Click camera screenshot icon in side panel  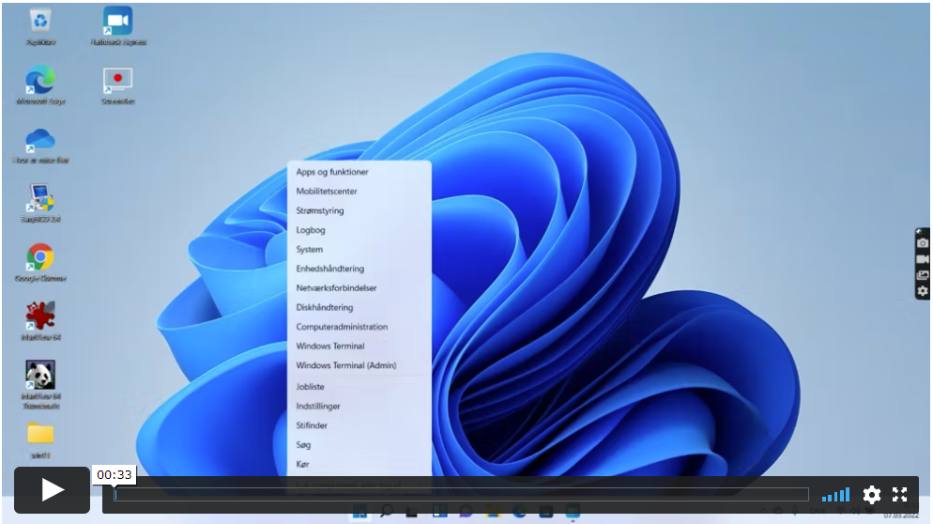923,242
